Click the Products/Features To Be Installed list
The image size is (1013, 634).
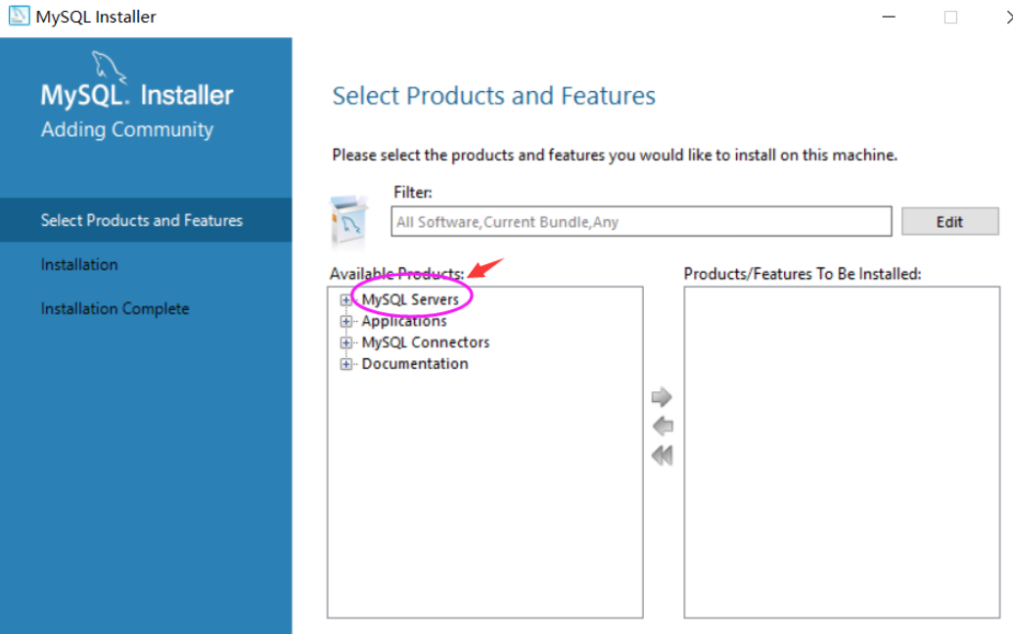tap(842, 452)
